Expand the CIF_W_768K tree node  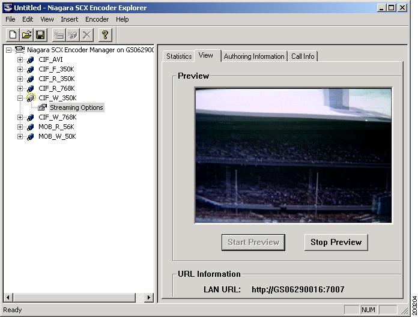point(20,117)
